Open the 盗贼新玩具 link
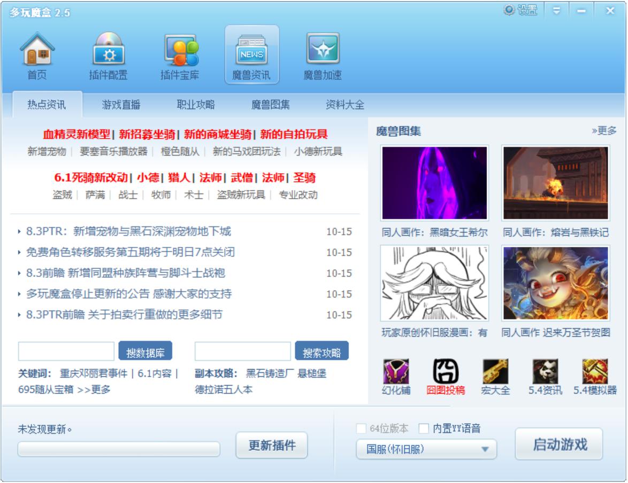The image size is (628, 483). [241, 195]
